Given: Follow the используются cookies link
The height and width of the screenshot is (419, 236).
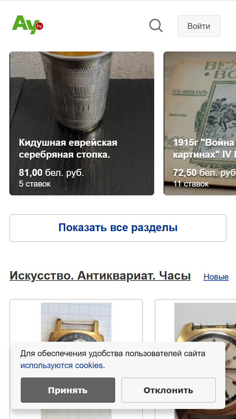Looking at the screenshot, I should pyautogui.click(x=62, y=366).
